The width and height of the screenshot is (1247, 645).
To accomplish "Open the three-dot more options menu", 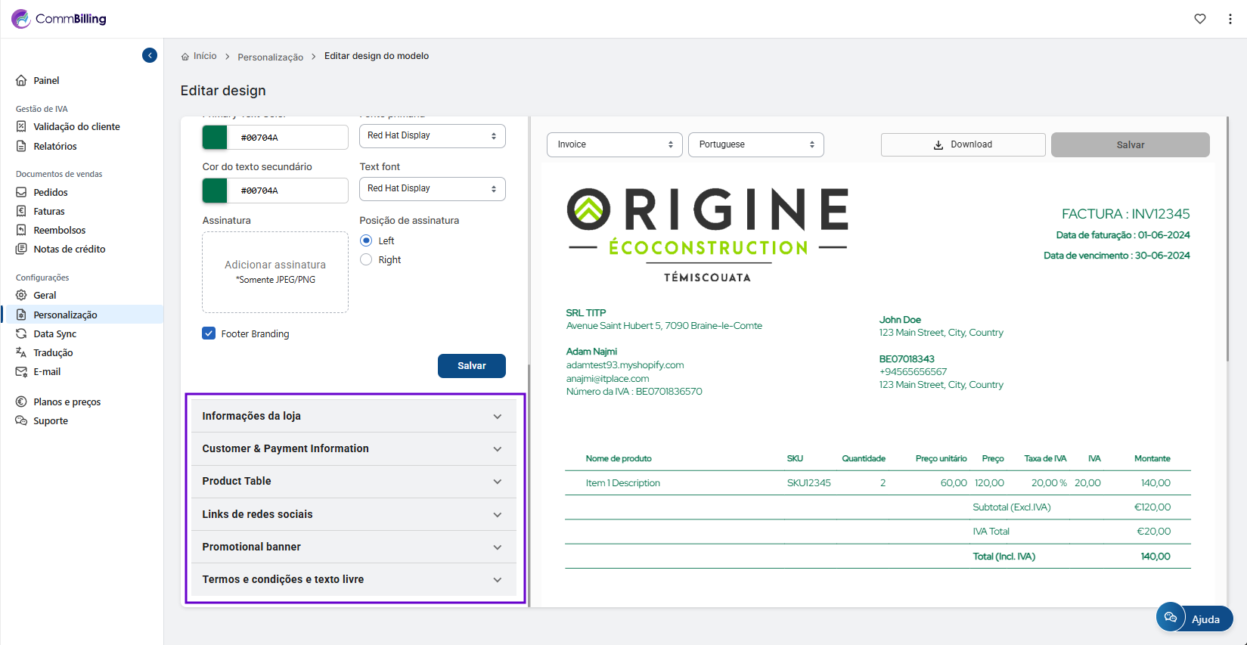I will [x=1230, y=19].
